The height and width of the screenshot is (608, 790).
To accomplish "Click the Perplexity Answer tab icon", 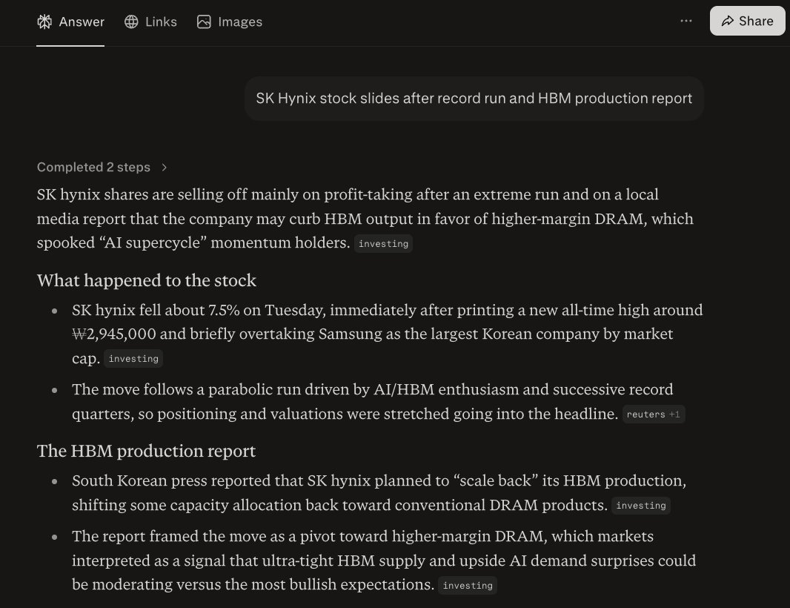I will click(44, 22).
